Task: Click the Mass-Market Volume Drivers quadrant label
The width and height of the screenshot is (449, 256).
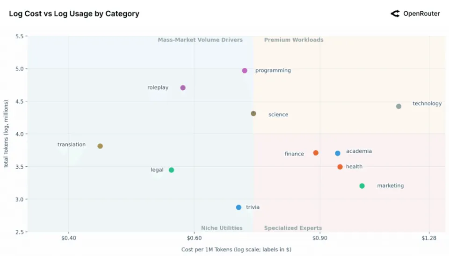Action: coord(200,40)
